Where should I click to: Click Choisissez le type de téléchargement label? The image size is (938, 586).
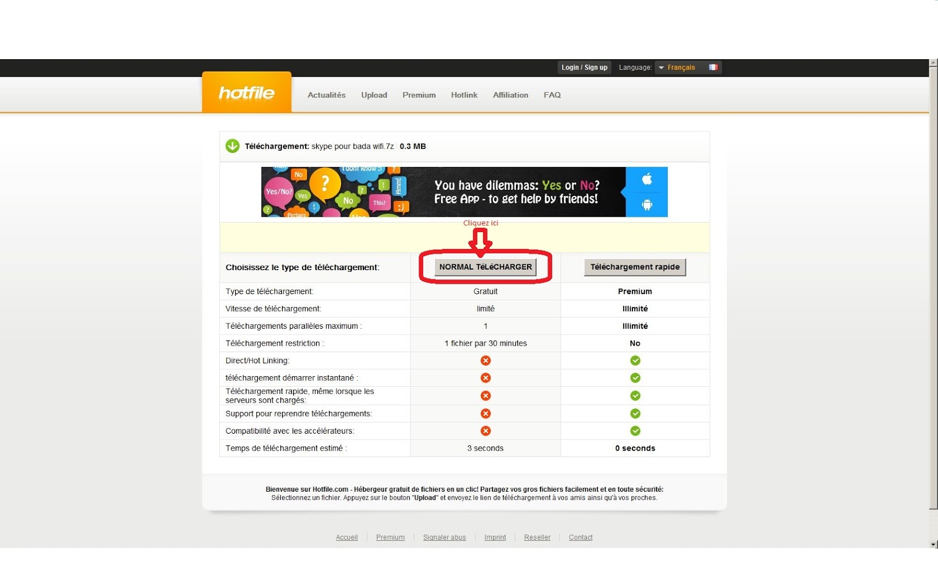303,267
